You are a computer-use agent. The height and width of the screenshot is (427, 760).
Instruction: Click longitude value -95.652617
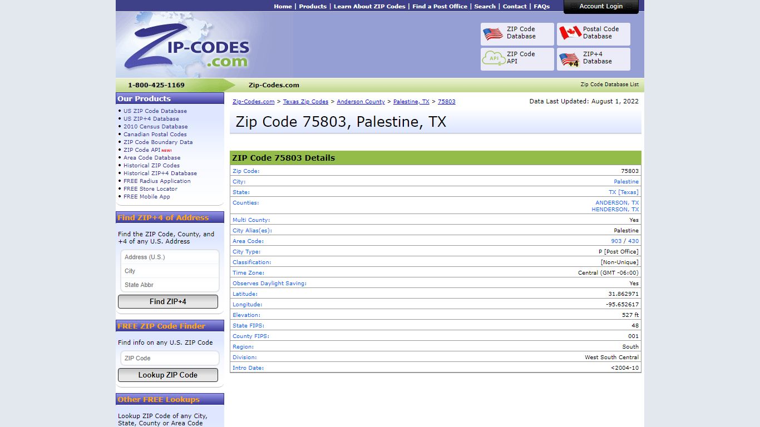623,305
